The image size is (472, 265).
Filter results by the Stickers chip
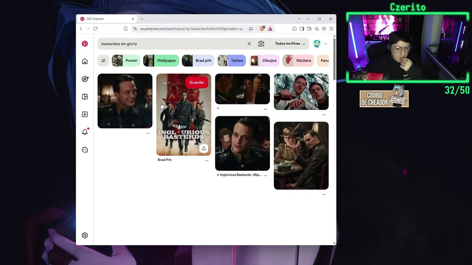[x=298, y=61]
